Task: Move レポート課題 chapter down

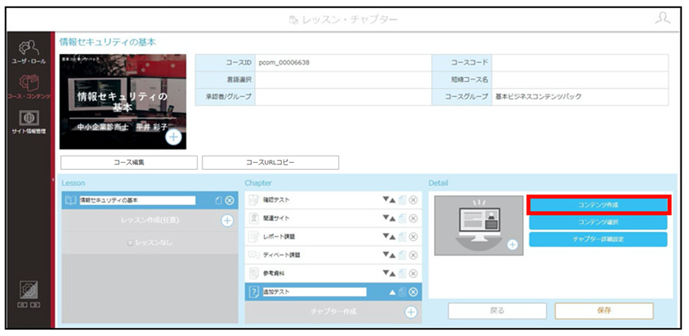Action: click(385, 237)
